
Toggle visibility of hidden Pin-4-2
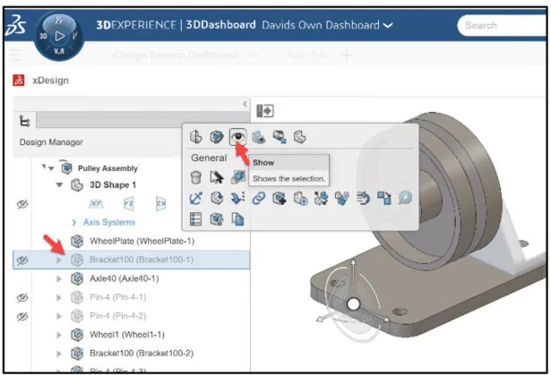pos(22,316)
